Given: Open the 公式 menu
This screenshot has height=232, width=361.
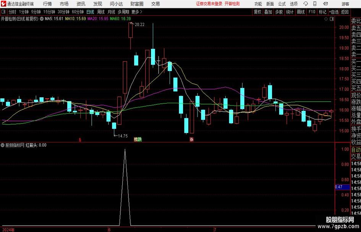Looking at the screenshot, I should click(x=282, y=4).
